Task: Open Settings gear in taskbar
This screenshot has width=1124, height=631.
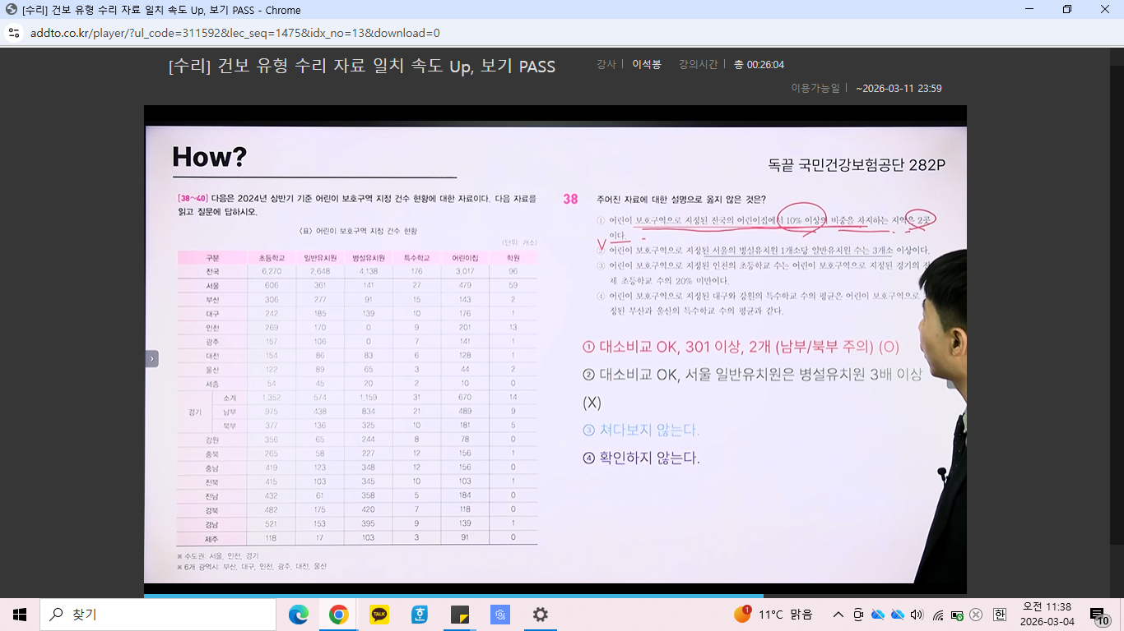Action: [x=540, y=615]
